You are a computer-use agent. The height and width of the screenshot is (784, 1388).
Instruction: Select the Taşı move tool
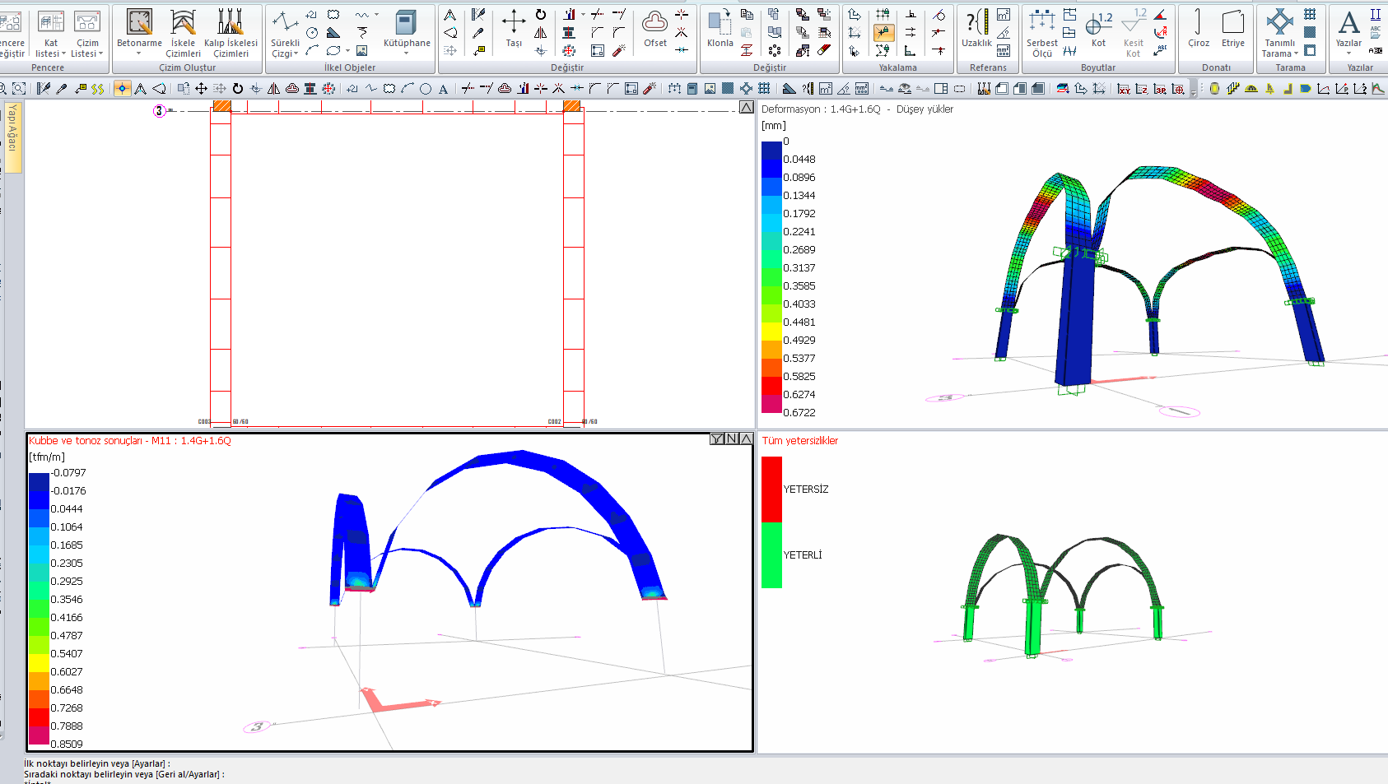click(514, 28)
